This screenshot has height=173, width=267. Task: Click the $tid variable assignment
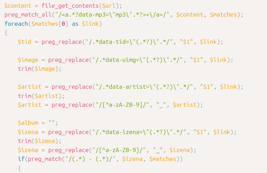25,42
